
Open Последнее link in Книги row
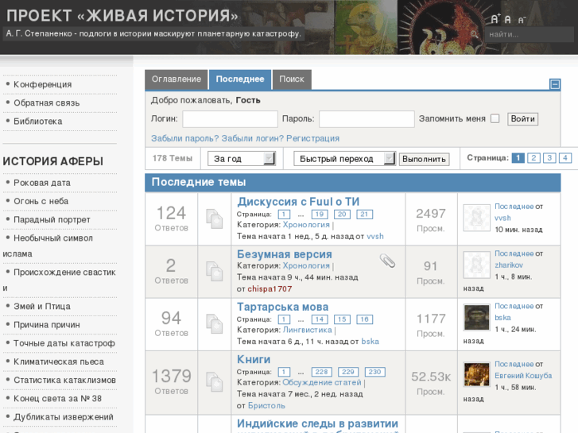point(514,364)
